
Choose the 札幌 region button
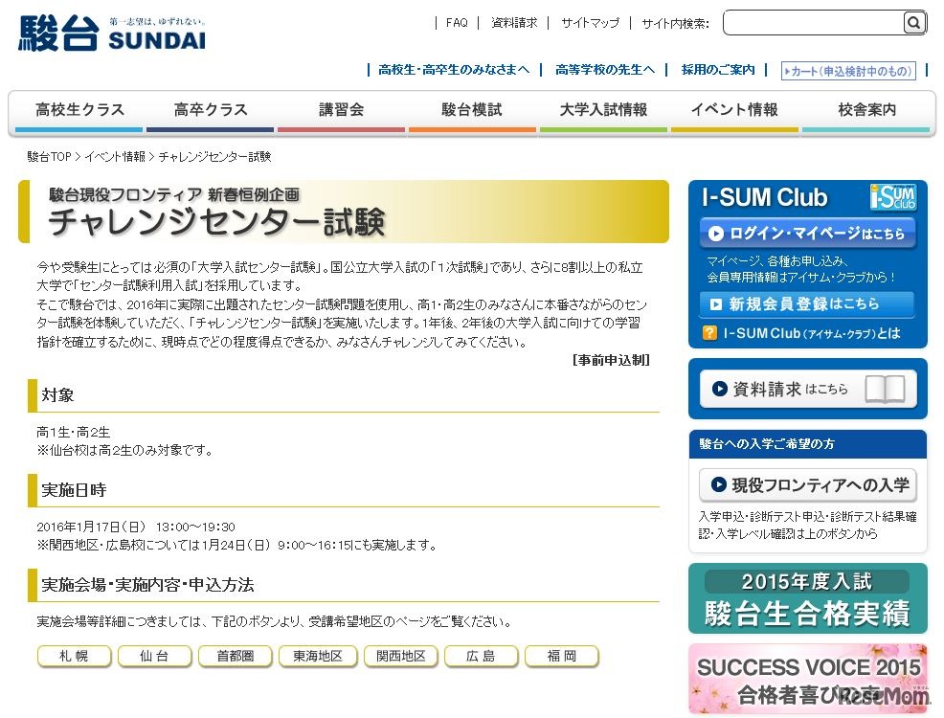point(74,656)
